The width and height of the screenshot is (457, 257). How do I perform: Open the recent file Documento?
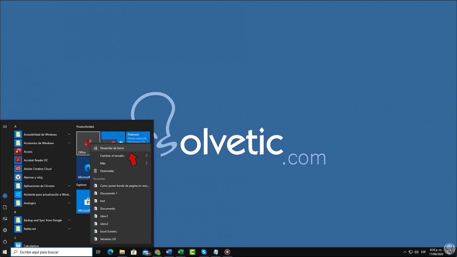(x=121, y=208)
